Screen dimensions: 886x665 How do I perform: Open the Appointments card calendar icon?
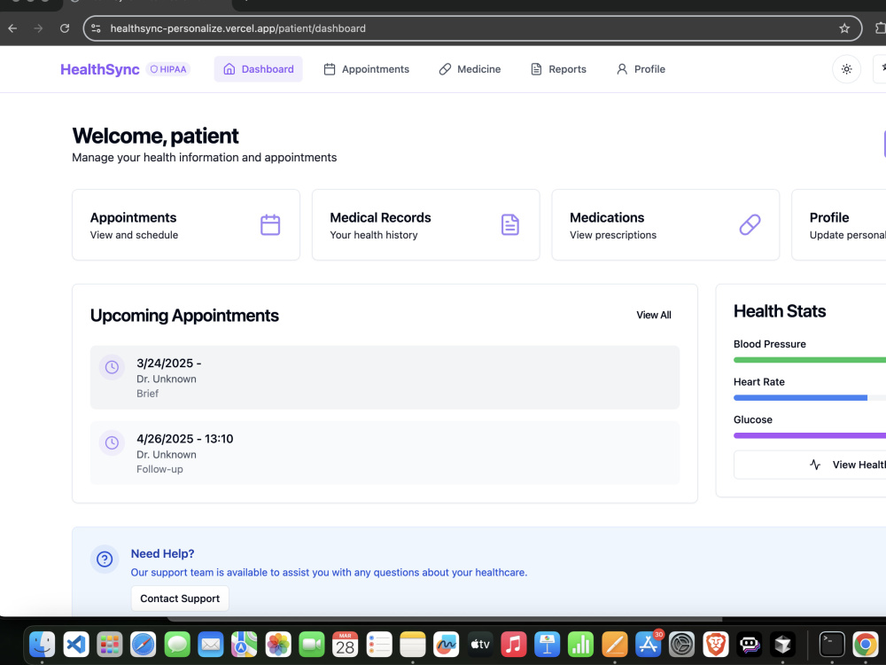[270, 224]
